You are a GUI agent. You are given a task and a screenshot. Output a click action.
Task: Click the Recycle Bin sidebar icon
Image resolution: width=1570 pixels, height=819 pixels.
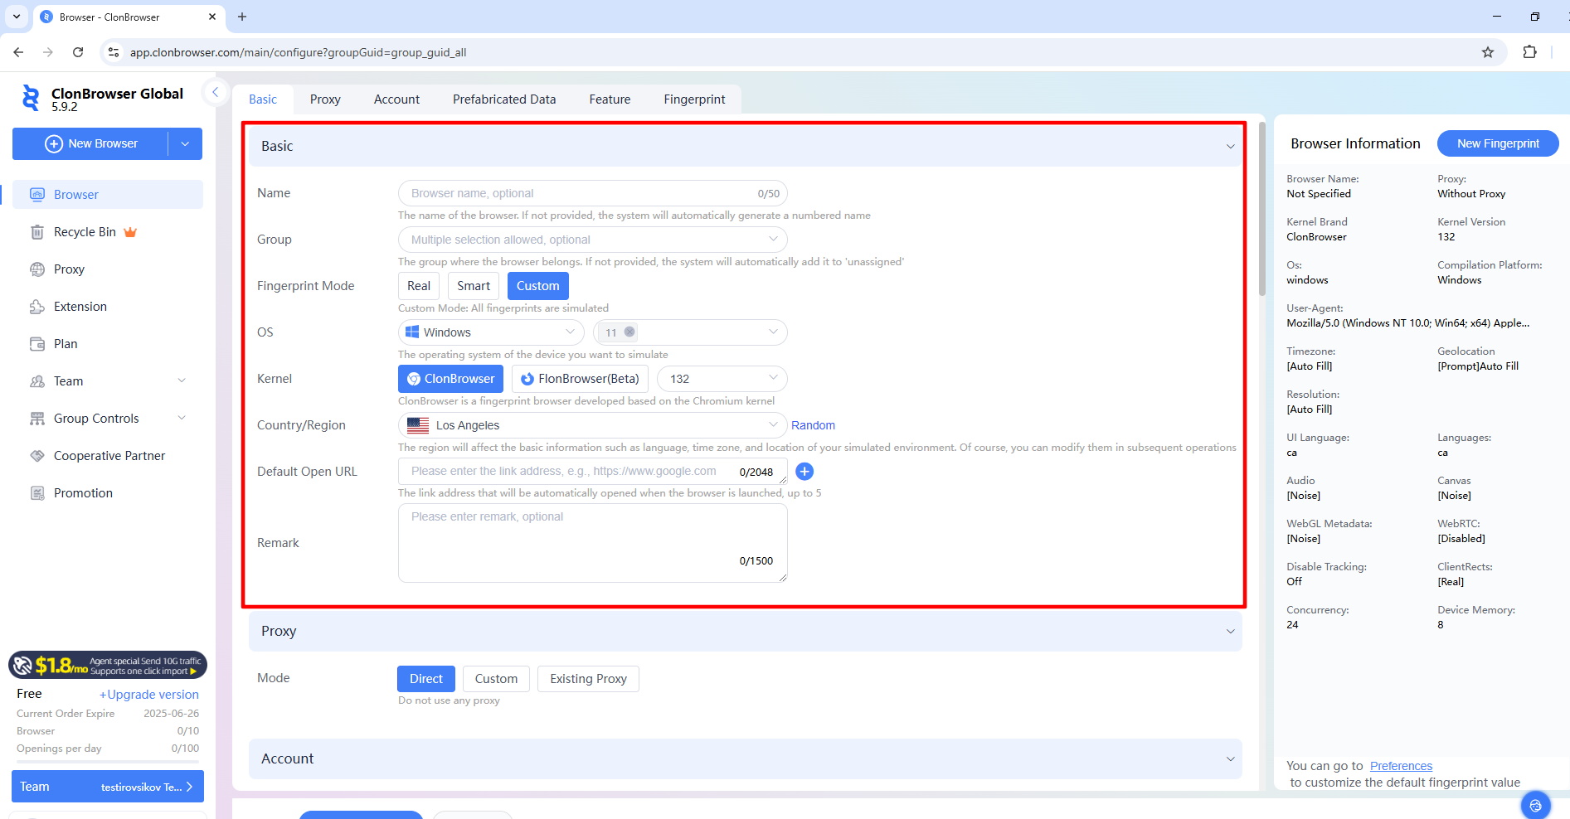pos(37,232)
